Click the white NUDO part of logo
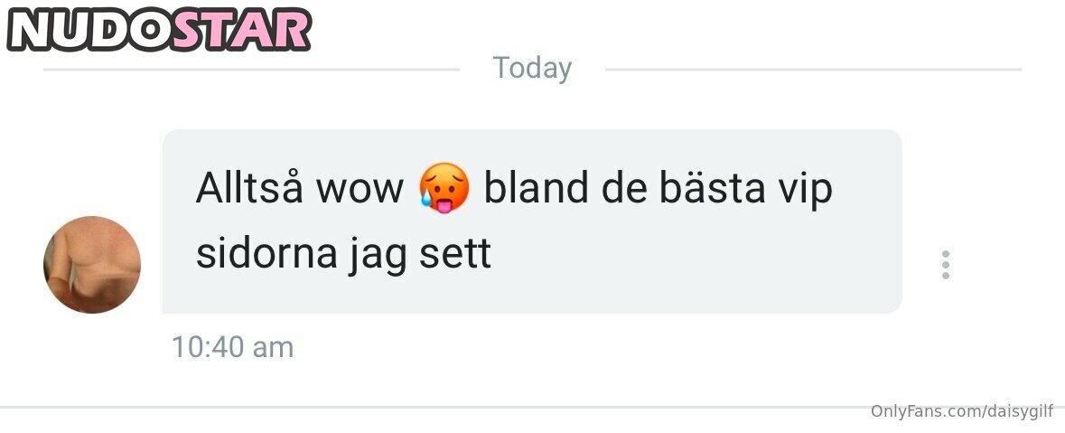Viewport: 1065px width, 433px height. click(x=90, y=31)
